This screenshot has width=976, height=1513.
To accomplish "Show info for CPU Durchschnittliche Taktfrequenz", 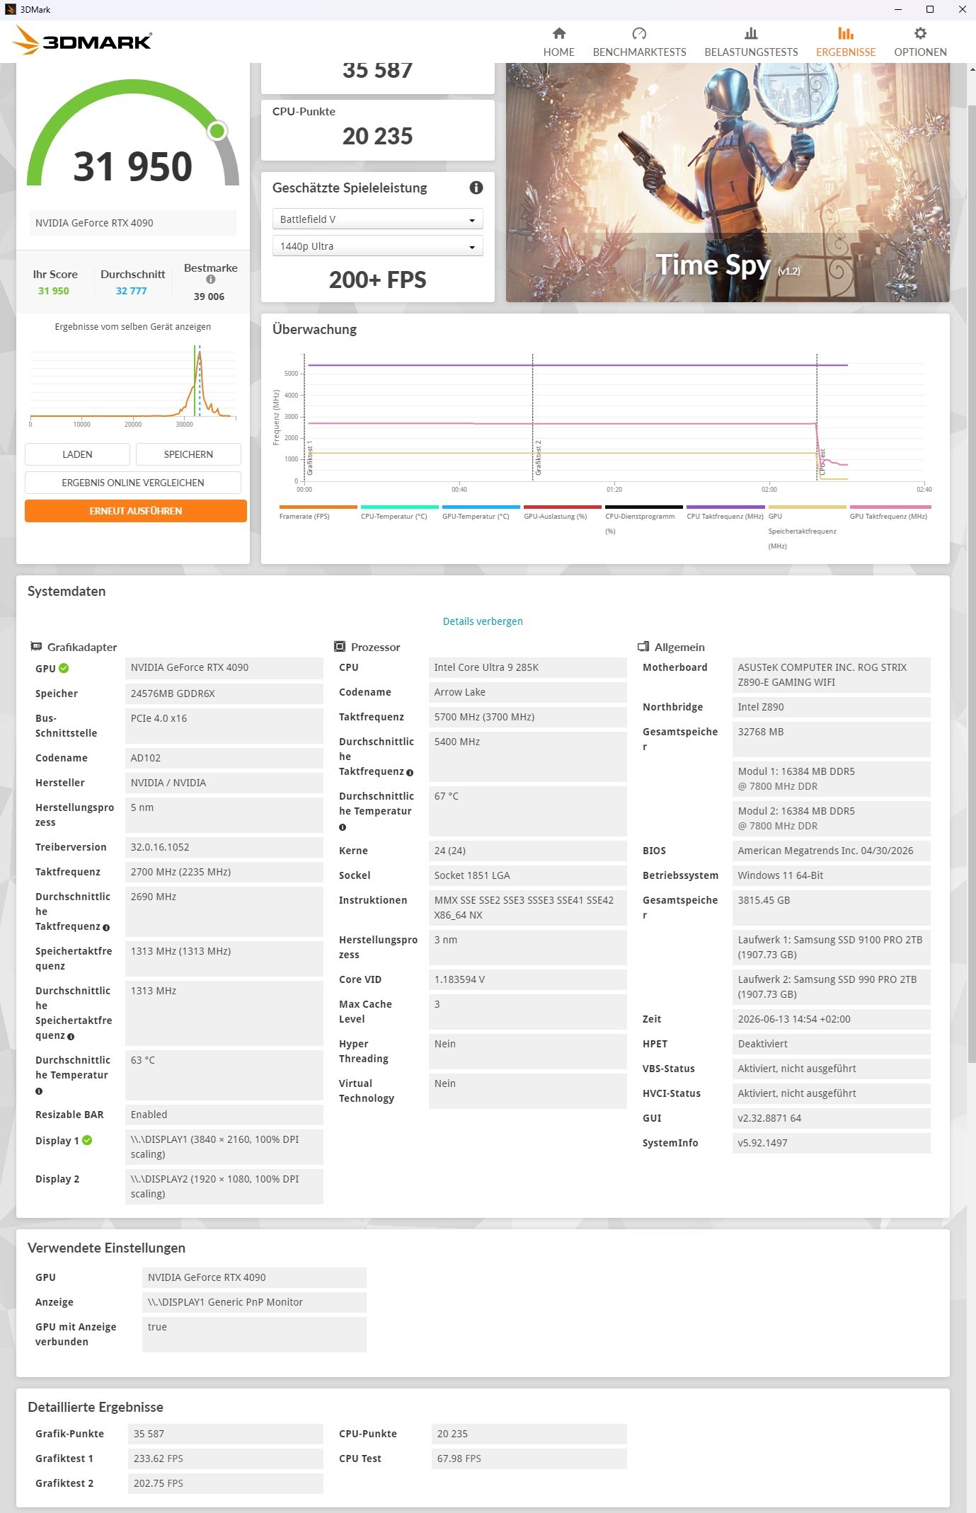I will pyautogui.click(x=410, y=773).
